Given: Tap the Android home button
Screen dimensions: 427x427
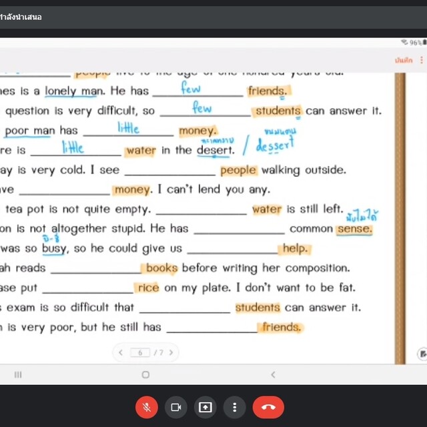Looking at the screenshot, I should click(145, 375).
